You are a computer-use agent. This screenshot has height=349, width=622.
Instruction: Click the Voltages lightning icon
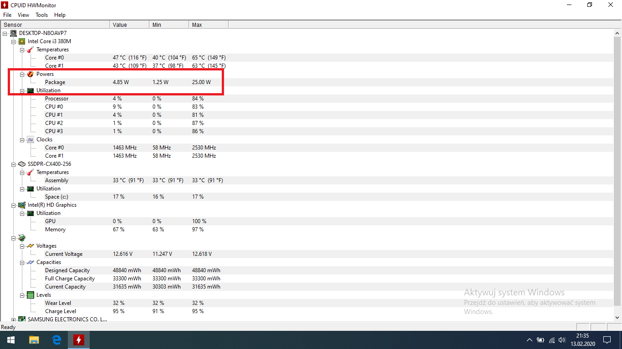click(30, 246)
